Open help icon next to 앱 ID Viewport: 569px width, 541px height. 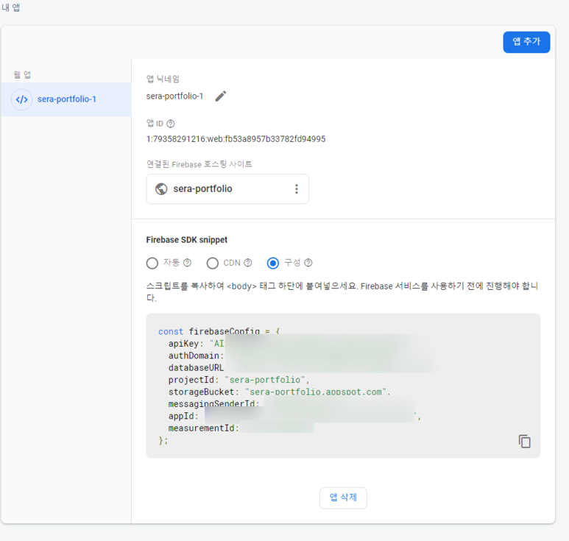point(171,124)
